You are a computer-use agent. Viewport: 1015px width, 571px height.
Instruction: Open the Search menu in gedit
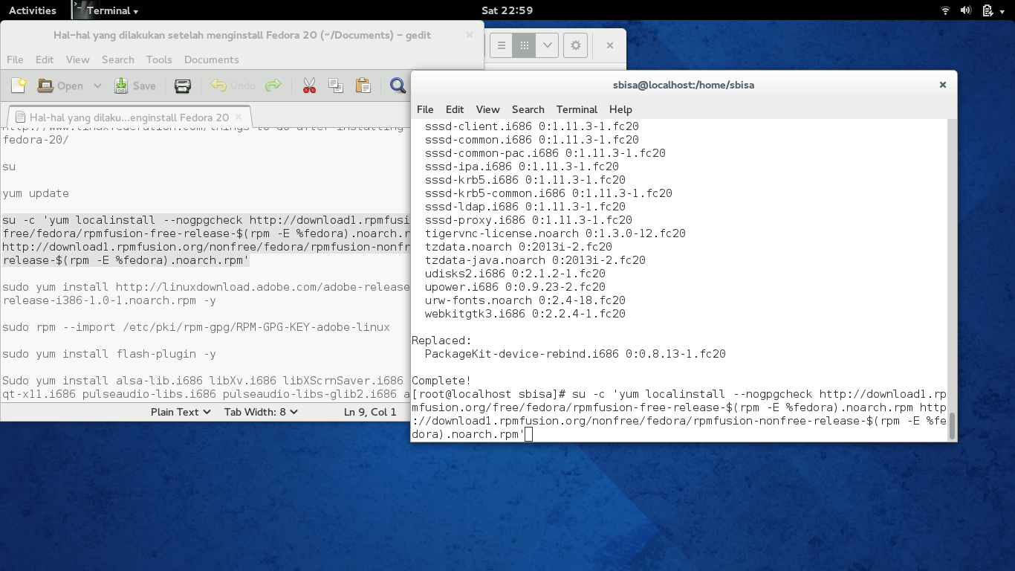[x=118, y=59]
